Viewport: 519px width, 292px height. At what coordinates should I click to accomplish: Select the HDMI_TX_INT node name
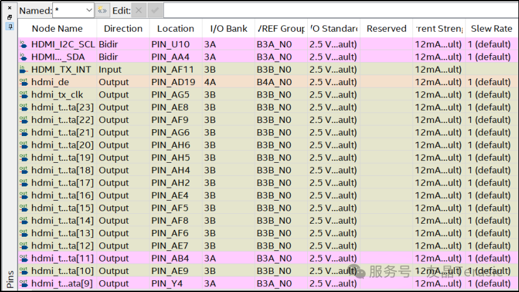(x=61, y=70)
